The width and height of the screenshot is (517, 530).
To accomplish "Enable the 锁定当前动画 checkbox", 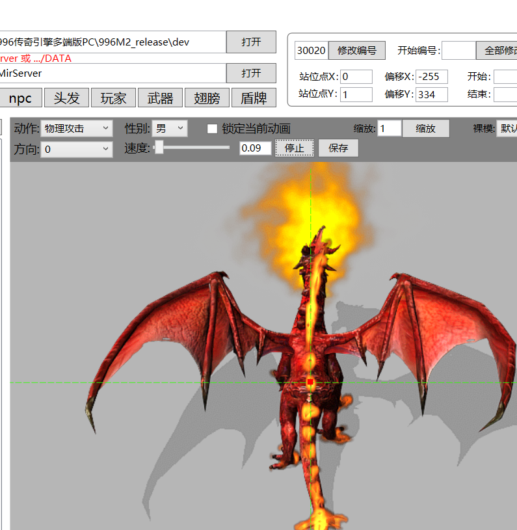I will click(x=212, y=129).
